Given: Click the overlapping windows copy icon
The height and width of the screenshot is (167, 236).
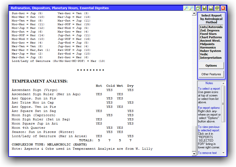Looking at the screenshot, I should click(198, 8).
